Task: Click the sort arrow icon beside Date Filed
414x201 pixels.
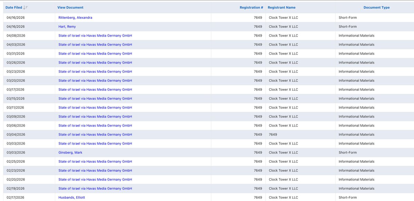Action: pos(26,7)
